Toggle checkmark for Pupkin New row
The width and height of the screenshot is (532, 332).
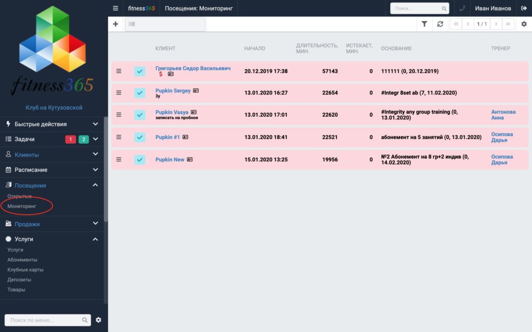(x=140, y=160)
